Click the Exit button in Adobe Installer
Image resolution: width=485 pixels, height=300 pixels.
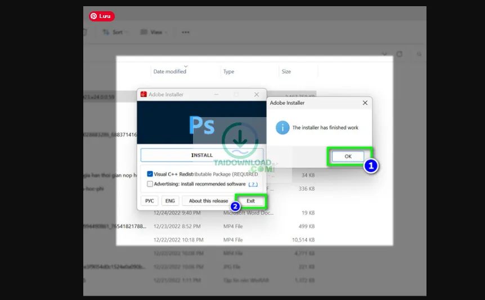tap(250, 201)
